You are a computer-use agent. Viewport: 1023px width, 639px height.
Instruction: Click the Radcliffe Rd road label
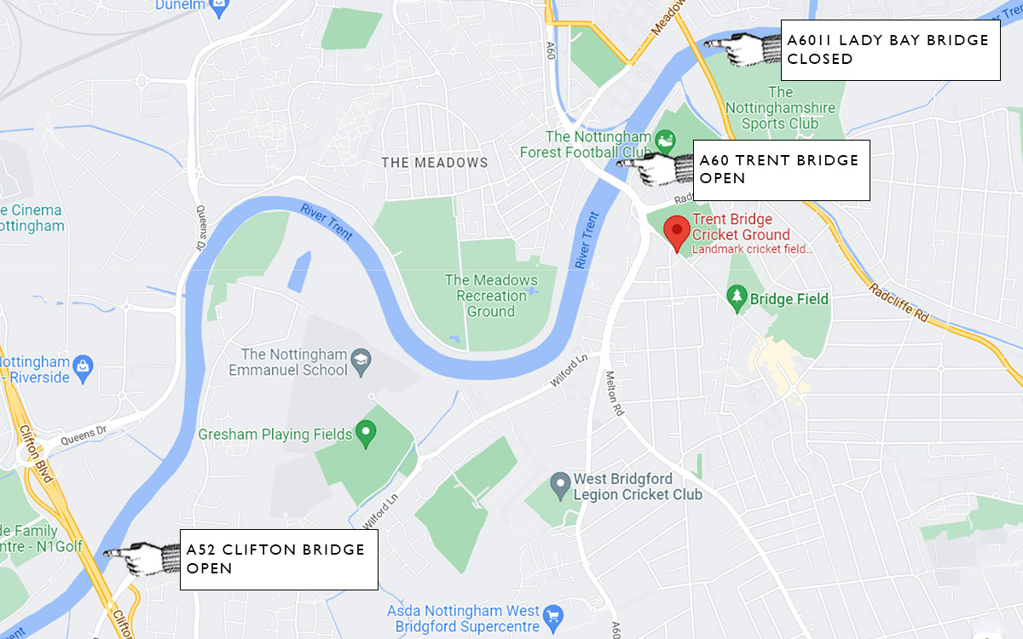pos(898,301)
